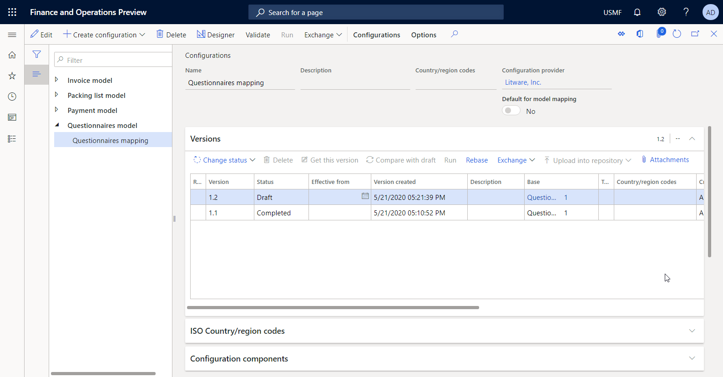
Task: Open Favorites star in the sidebar
Action: pyautogui.click(x=12, y=76)
